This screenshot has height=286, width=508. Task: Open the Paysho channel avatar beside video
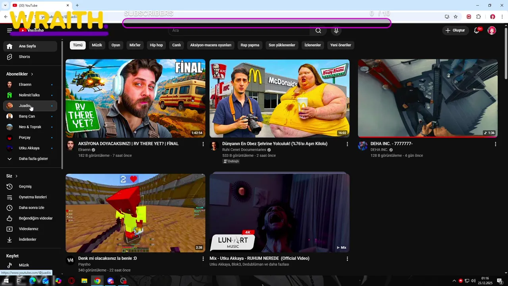coord(70,260)
